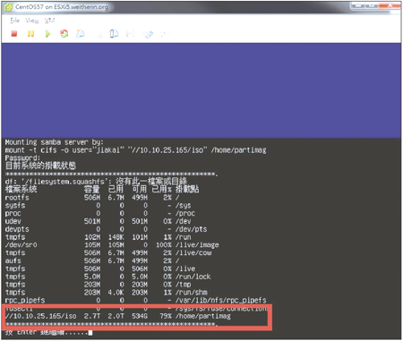Select the 'rpc_pipefs' filesystem entry
Viewport: 403px width, 341px height.
tap(25, 300)
